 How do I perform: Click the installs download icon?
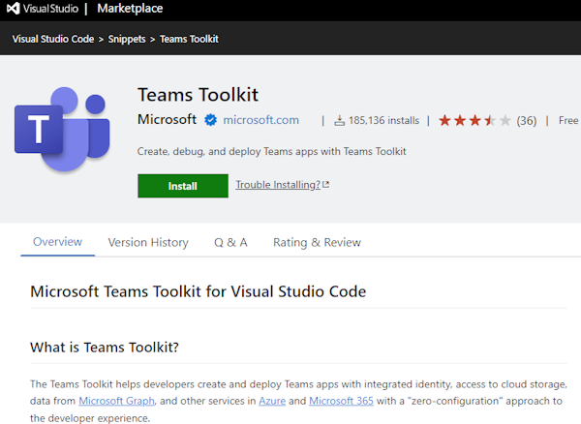pos(339,121)
